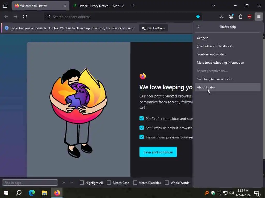The image size is (265, 198).
Task: Open the notification center icon
Action: click(257, 193)
